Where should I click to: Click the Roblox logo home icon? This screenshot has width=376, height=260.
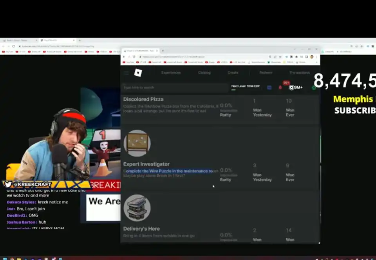[x=138, y=73]
